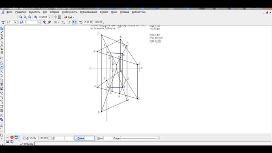Click the red Stop command button
The image size is (272, 153).
(x=12, y=137)
